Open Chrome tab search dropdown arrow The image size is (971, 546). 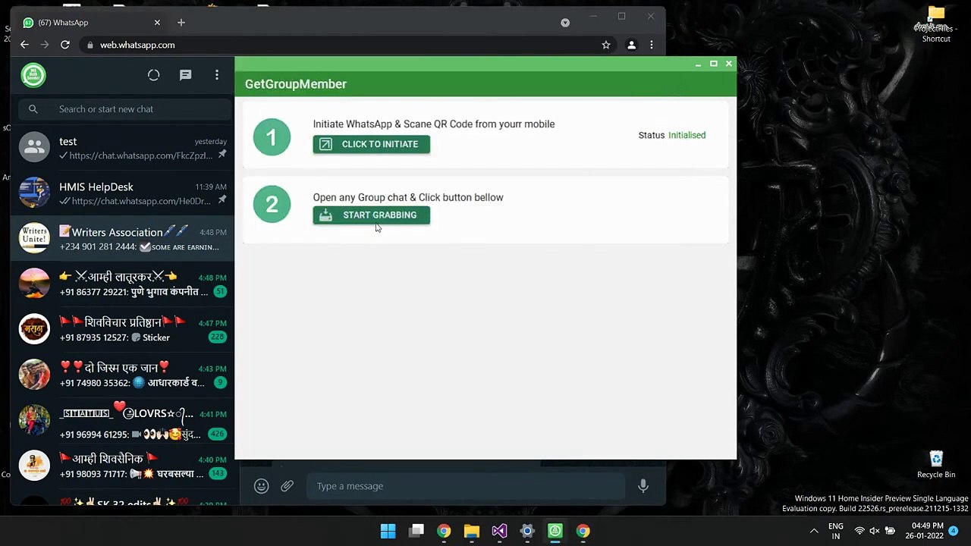pyautogui.click(x=565, y=23)
